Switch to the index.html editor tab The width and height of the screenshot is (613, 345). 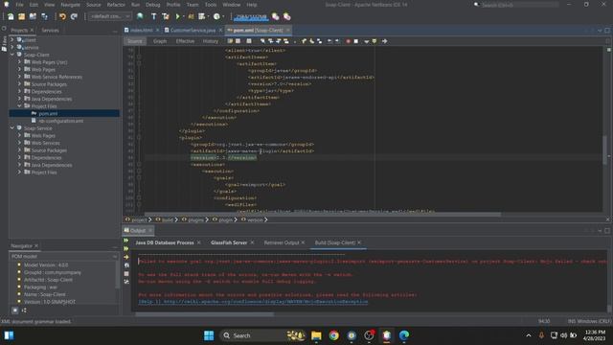pos(141,30)
